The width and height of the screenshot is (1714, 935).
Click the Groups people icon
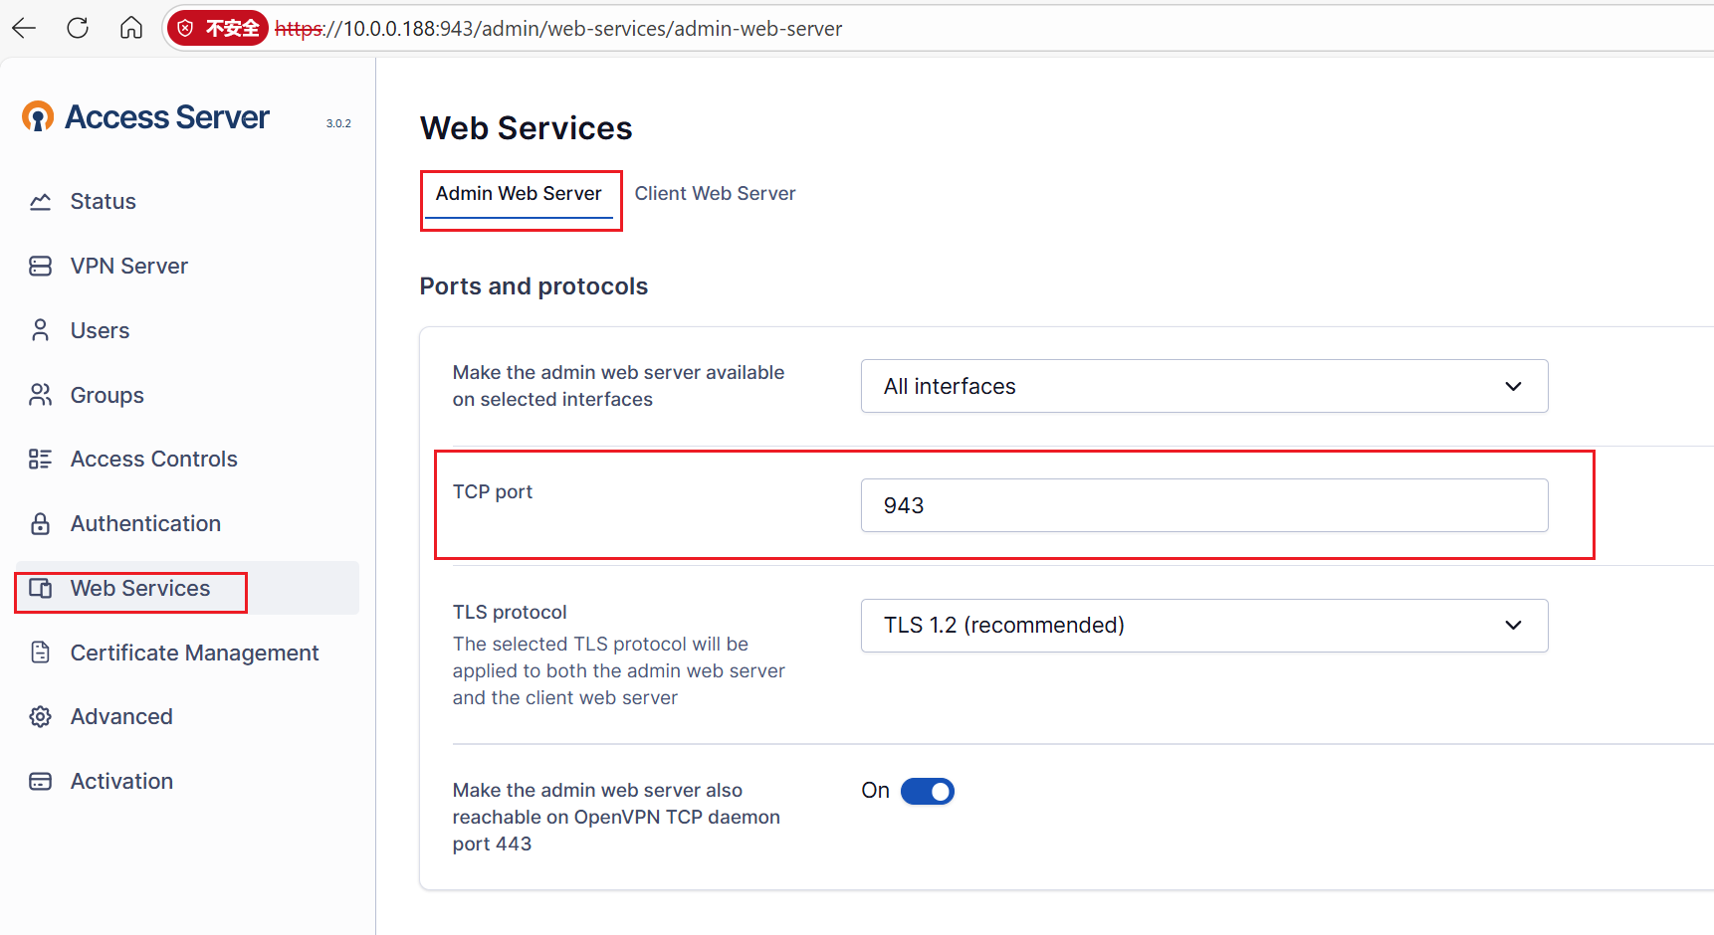(40, 395)
